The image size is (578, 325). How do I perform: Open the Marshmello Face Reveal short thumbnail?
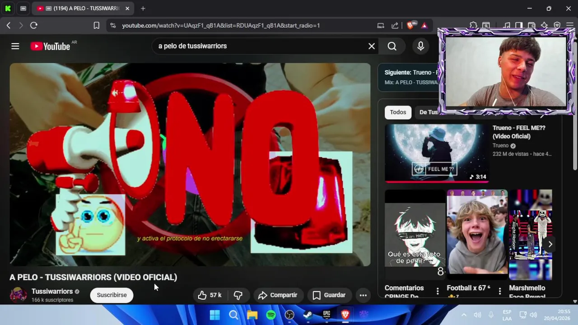[531, 235]
